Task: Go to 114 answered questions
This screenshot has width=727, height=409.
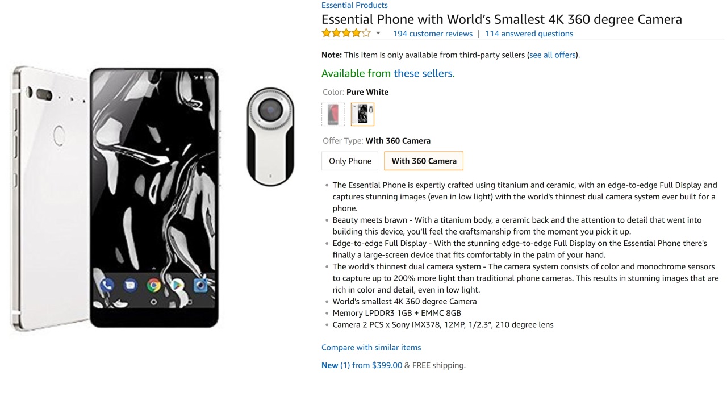Action: point(529,34)
